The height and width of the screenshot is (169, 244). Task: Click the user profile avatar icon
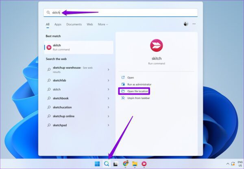(x=186, y=24)
